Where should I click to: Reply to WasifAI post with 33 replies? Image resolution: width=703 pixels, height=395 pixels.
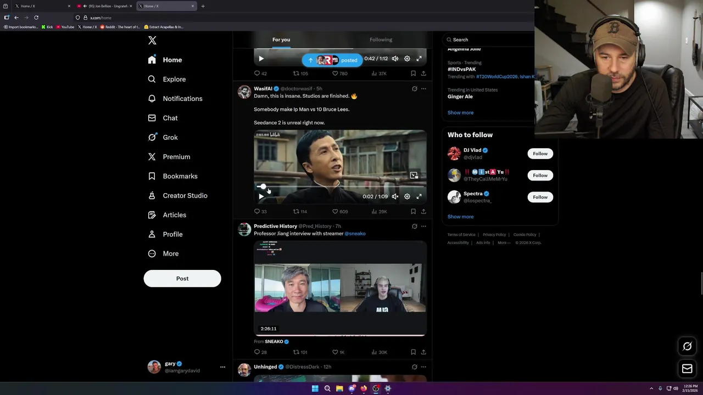260,211
